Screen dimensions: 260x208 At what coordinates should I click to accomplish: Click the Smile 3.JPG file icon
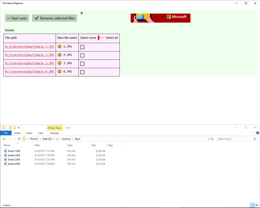5,160
